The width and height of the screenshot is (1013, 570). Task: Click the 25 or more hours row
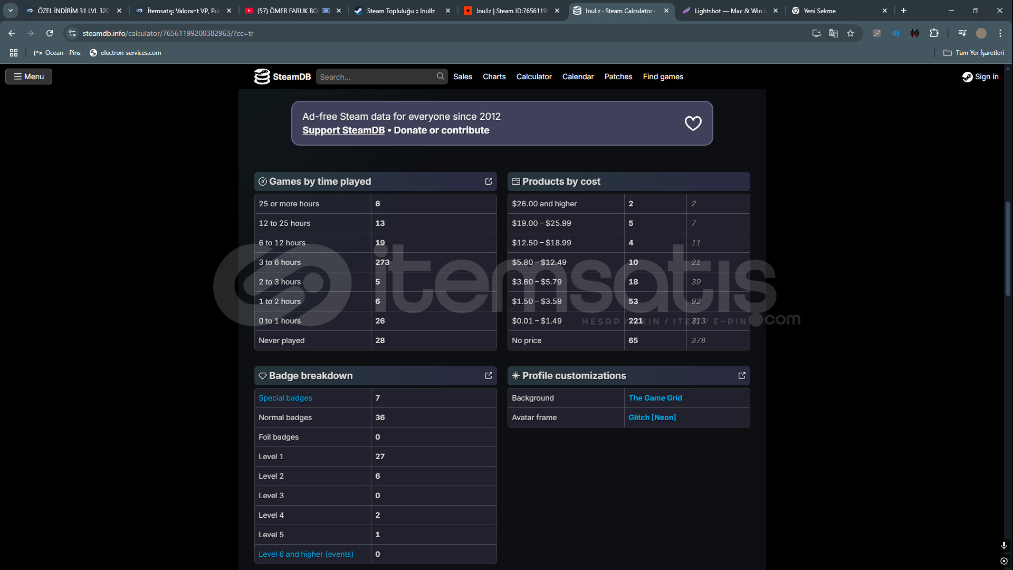375,204
